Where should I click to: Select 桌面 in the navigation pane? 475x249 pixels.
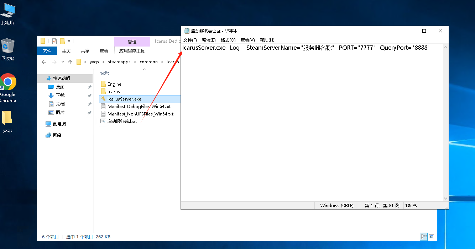click(x=60, y=87)
